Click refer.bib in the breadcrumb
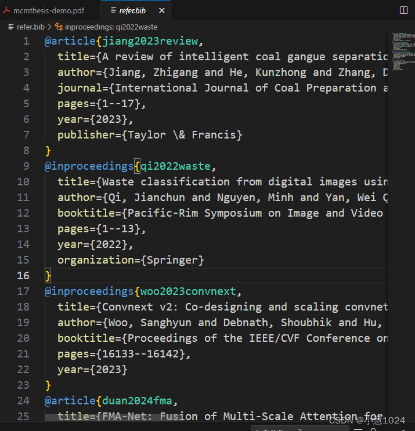 click(31, 27)
